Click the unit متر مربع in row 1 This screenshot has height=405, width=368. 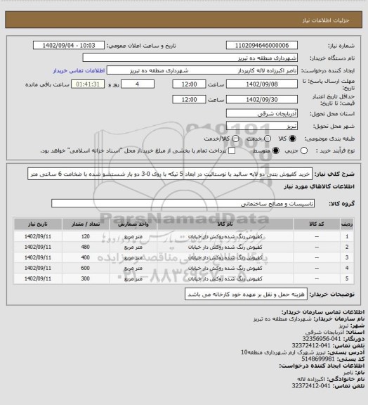pyautogui.click(x=133, y=236)
